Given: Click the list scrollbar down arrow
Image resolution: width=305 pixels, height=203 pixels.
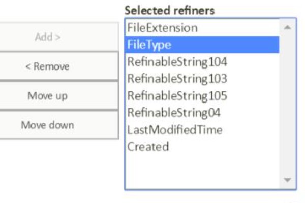Looking at the screenshot, I should coord(287,180).
